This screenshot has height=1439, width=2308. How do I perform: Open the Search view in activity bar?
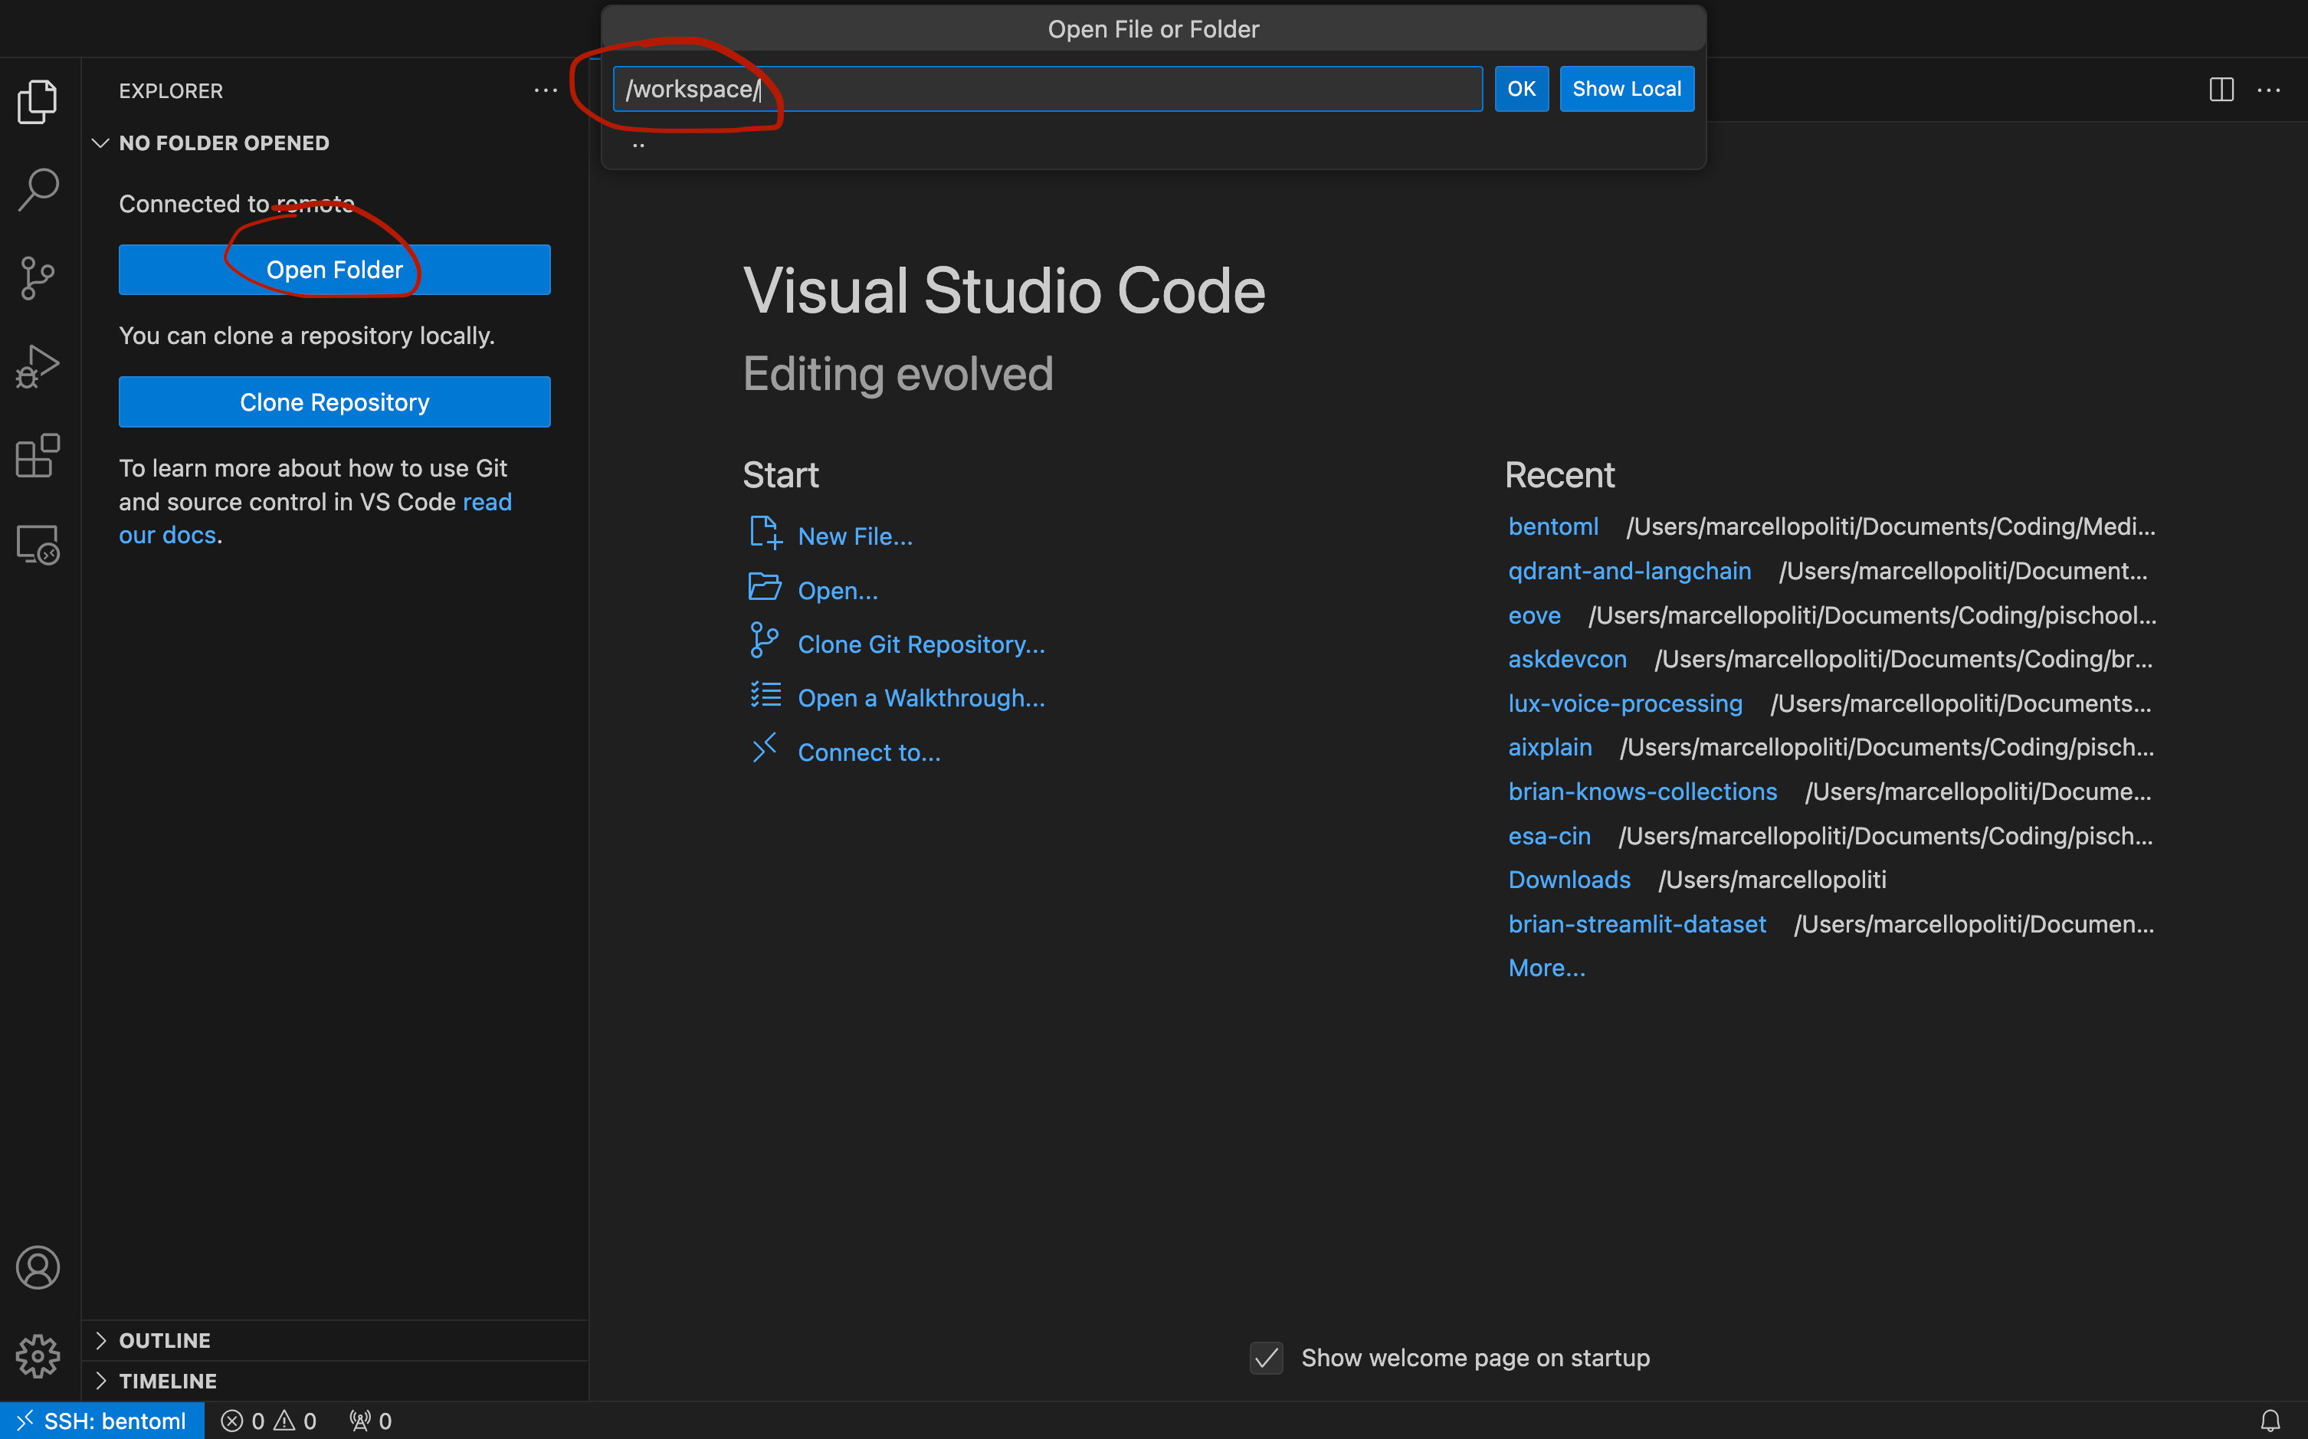tap(38, 189)
